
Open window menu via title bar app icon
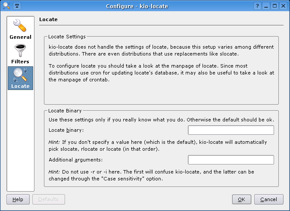(6, 6)
